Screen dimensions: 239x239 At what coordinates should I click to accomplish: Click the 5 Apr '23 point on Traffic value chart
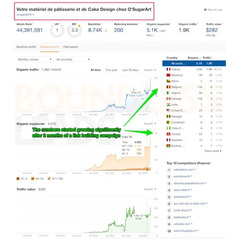(x=147, y=216)
